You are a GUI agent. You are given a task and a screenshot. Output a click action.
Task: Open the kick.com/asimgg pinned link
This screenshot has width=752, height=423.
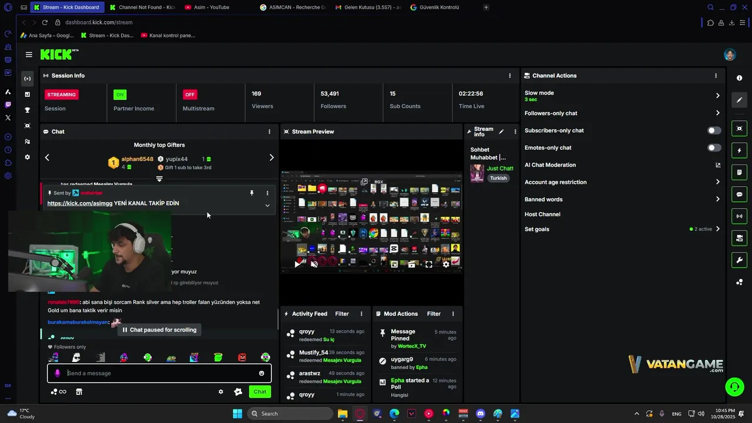79,203
